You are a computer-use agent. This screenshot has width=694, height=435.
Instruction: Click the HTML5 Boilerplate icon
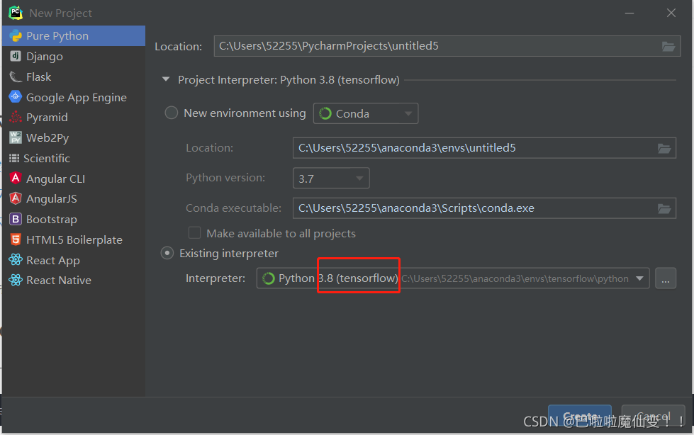[x=16, y=239]
